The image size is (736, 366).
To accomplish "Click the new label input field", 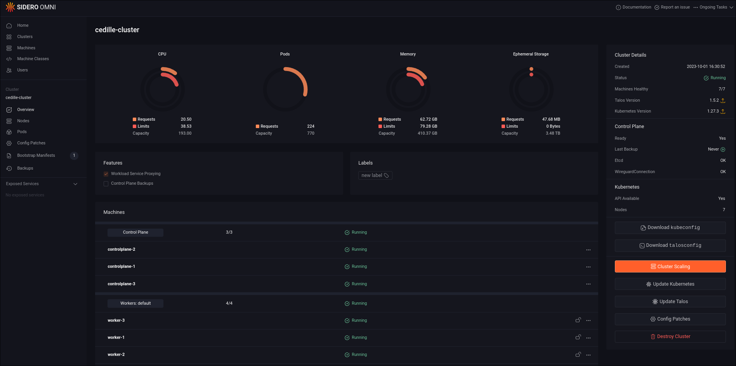I will [375, 175].
